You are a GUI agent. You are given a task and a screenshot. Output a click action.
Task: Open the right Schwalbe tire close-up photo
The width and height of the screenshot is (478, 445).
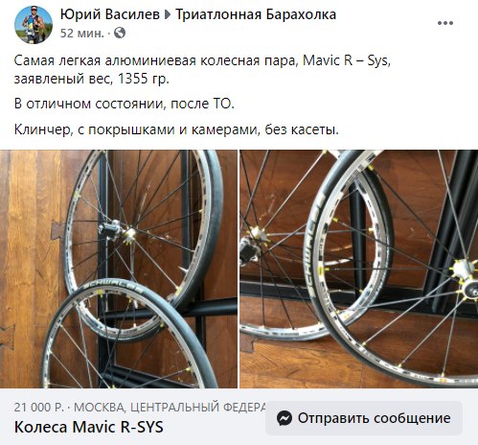tap(359, 269)
